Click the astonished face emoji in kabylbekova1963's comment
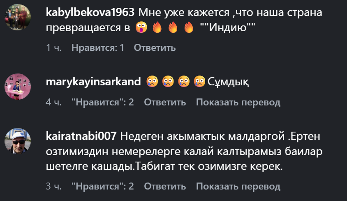The width and height of the screenshot is (347, 201). pyautogui.click(x=141, y=27)
